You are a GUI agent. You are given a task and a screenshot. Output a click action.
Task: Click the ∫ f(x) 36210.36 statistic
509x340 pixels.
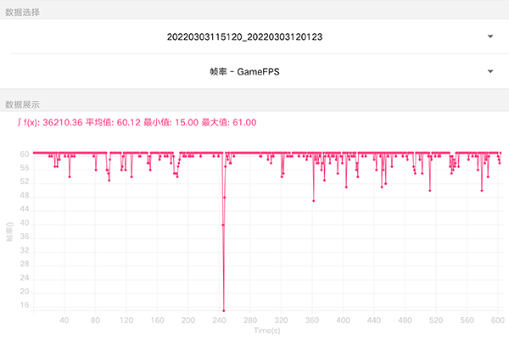click(x=49, y=123)
